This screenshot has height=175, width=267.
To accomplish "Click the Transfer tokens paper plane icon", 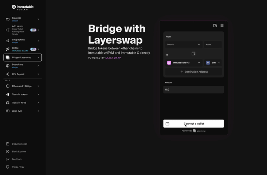I will coord(8,94).
